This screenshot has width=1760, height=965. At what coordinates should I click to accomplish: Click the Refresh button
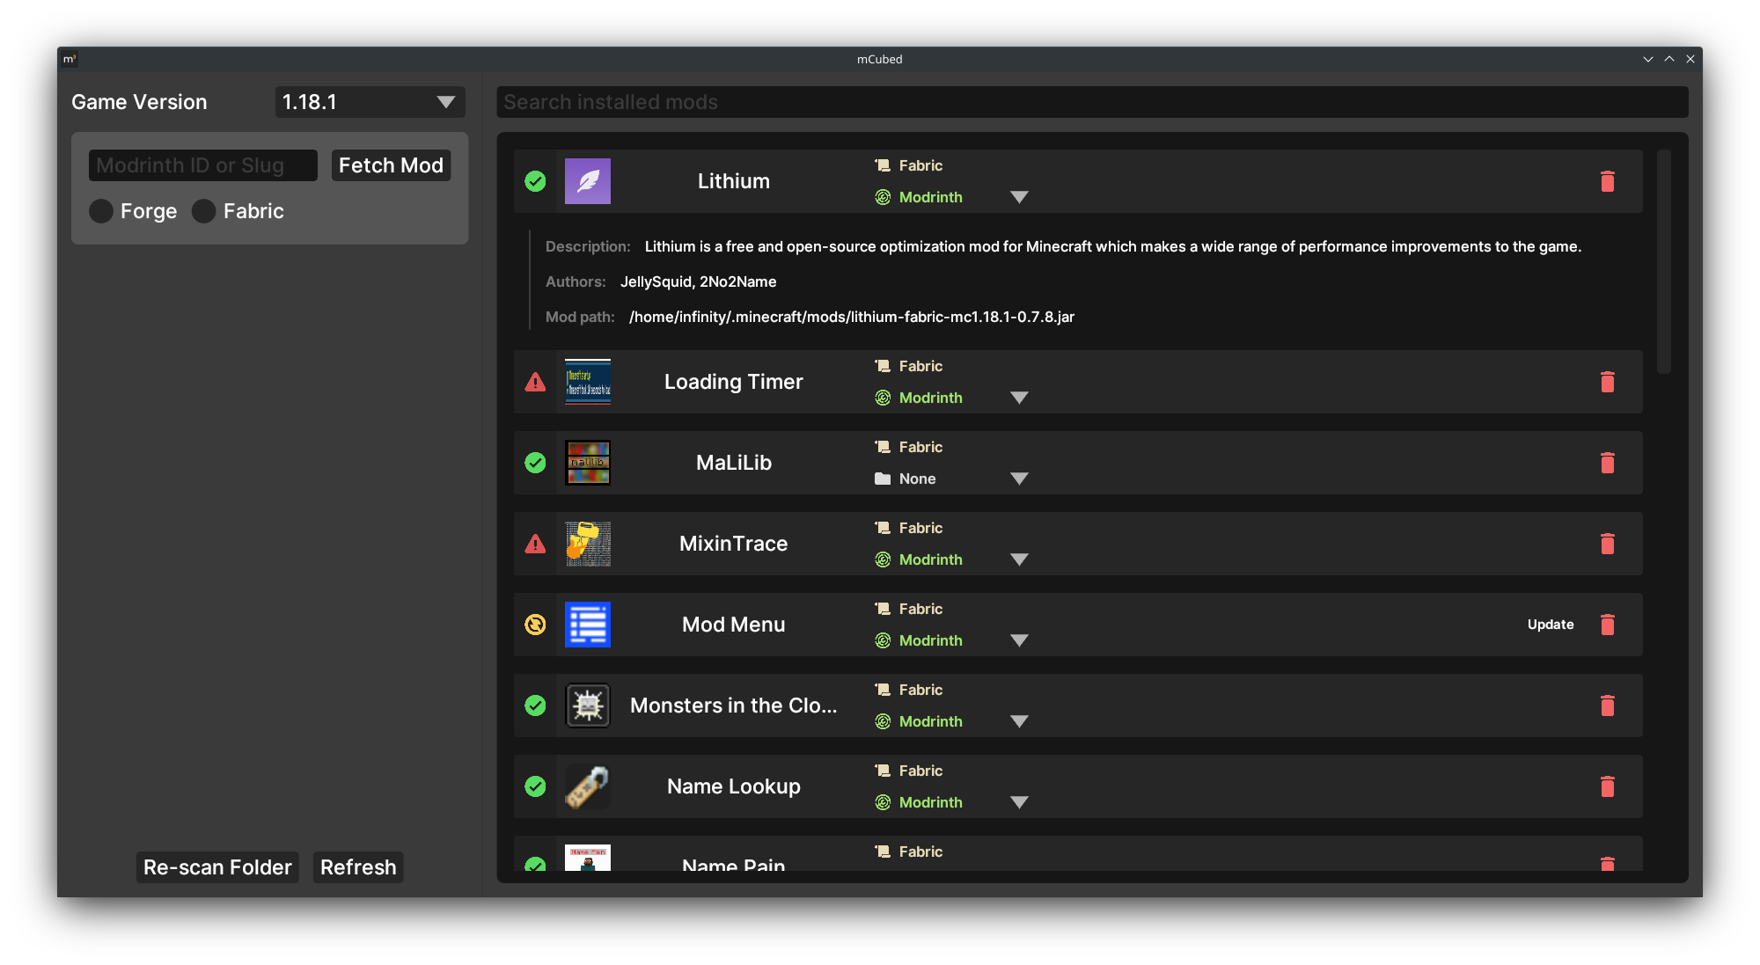click(x=358, y=867)
